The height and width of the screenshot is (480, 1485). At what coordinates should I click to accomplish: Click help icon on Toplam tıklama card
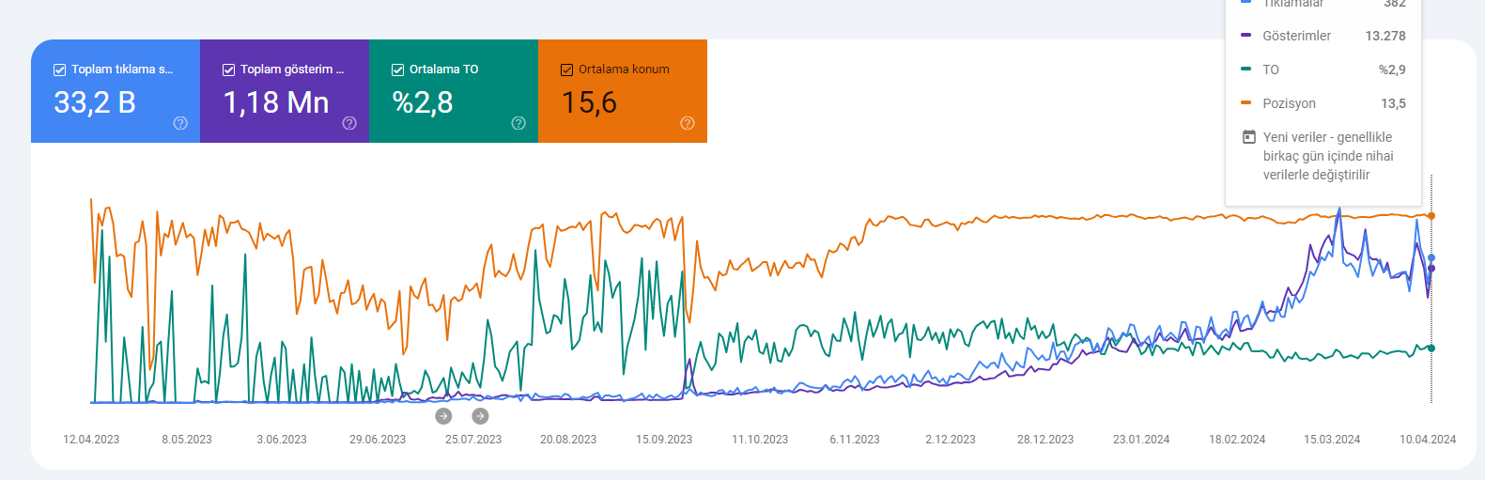pyautogui.click(x=180, y=123)
